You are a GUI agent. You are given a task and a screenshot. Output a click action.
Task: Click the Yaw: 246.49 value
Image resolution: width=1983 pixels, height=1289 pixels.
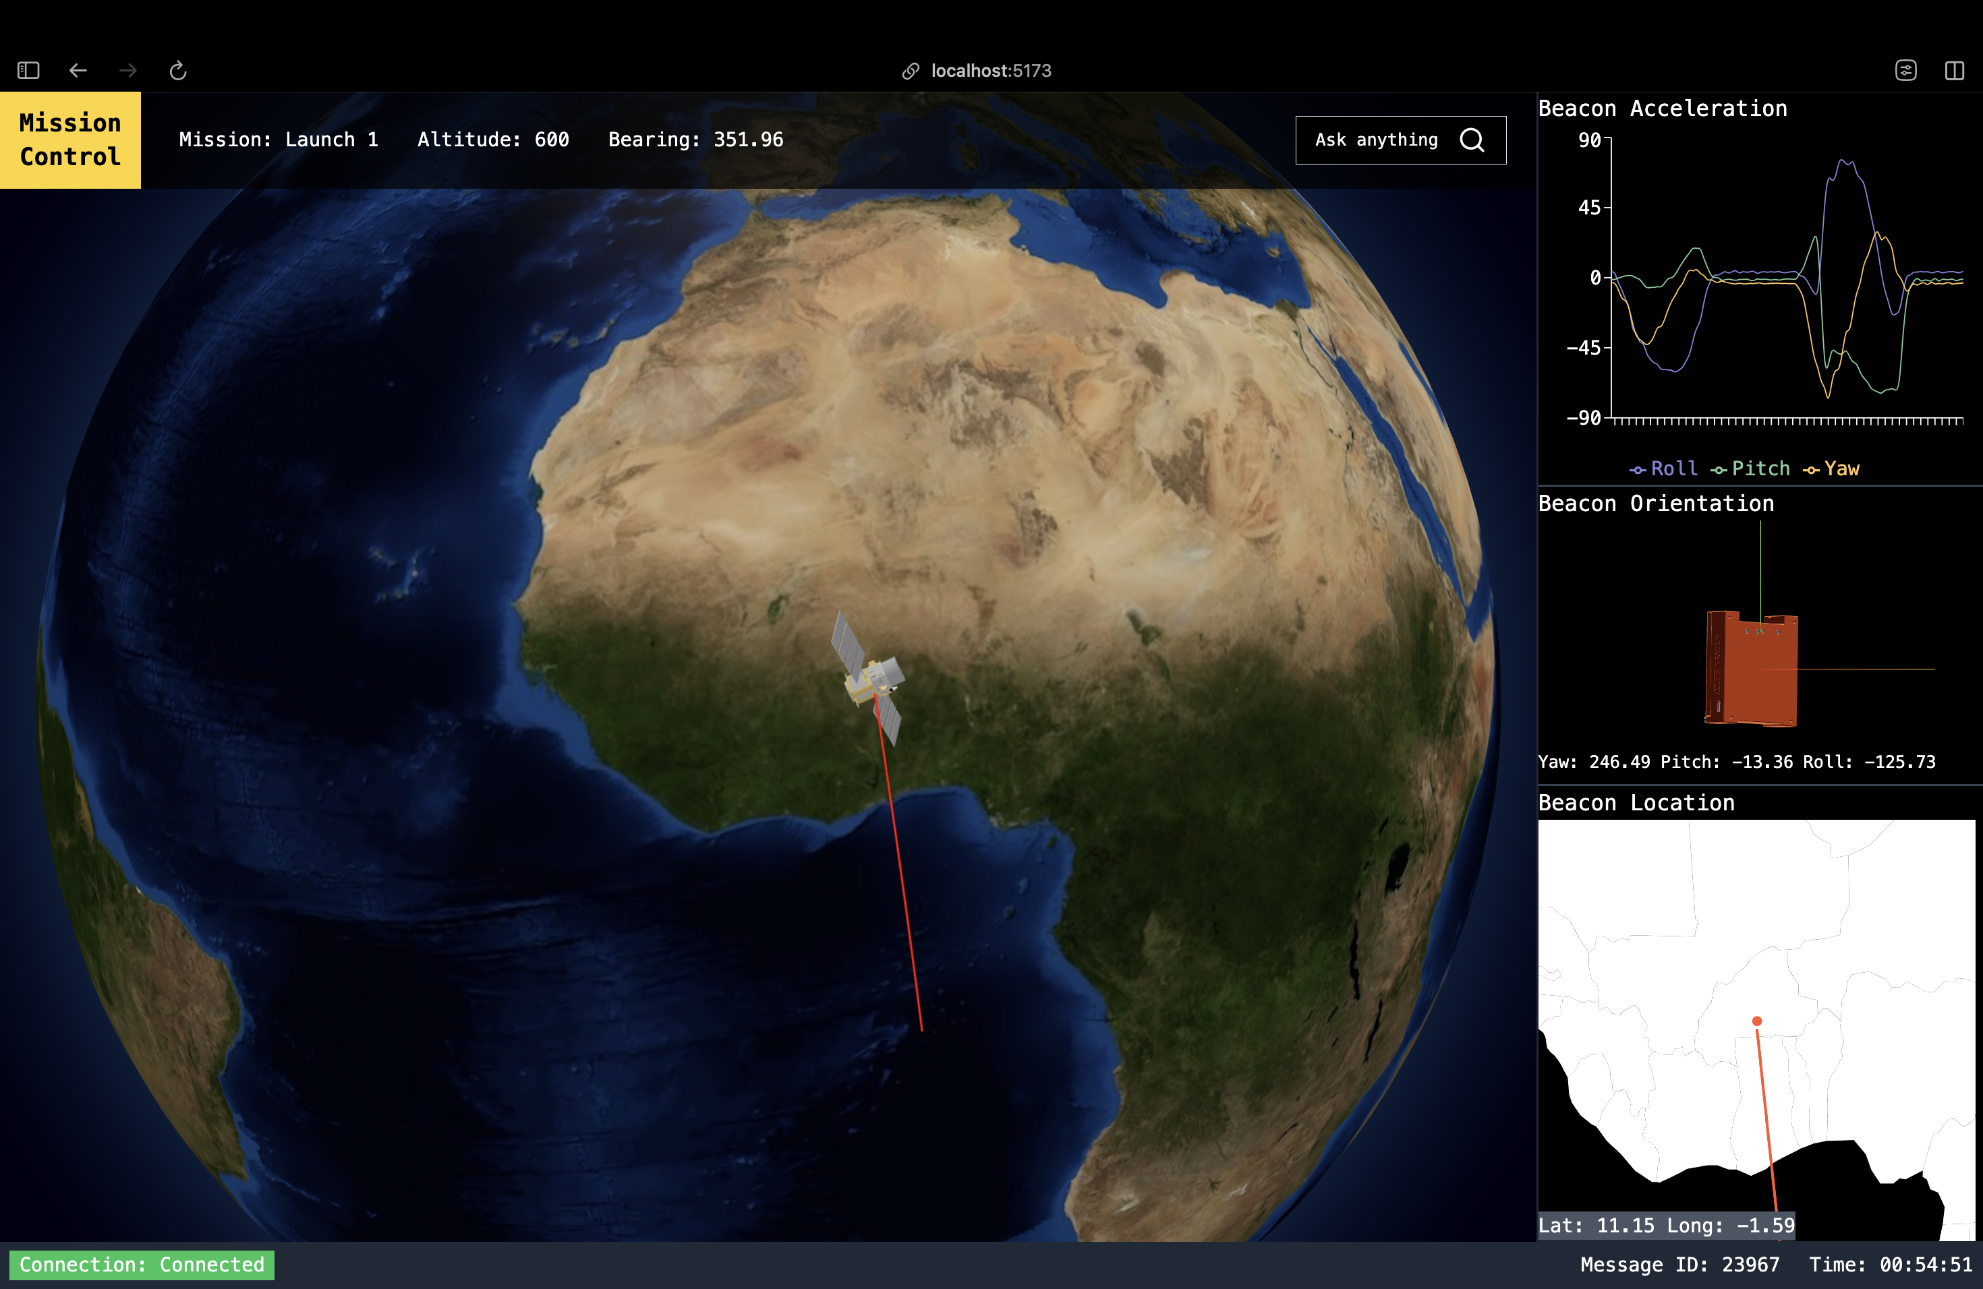[x=1594, y=762]
